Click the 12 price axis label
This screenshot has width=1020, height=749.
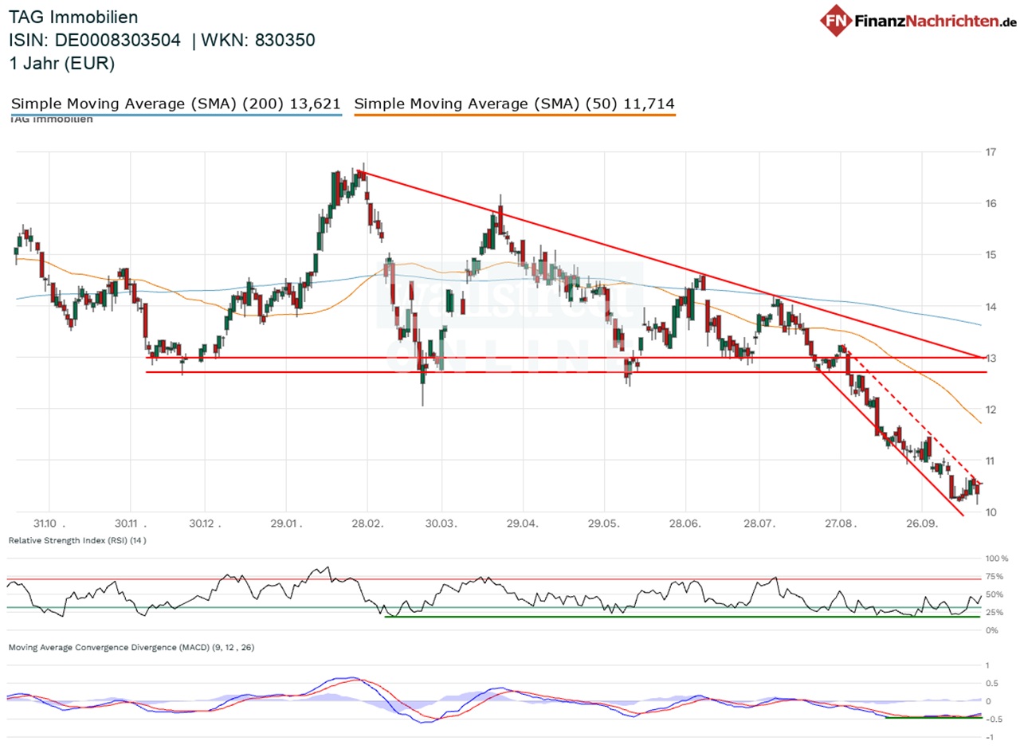(x=991, y=410)
